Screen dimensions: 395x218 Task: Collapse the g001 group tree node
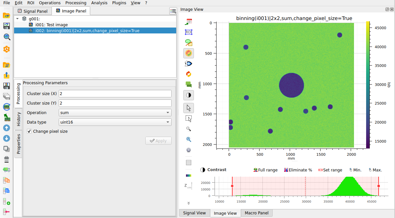pos(17,19)
